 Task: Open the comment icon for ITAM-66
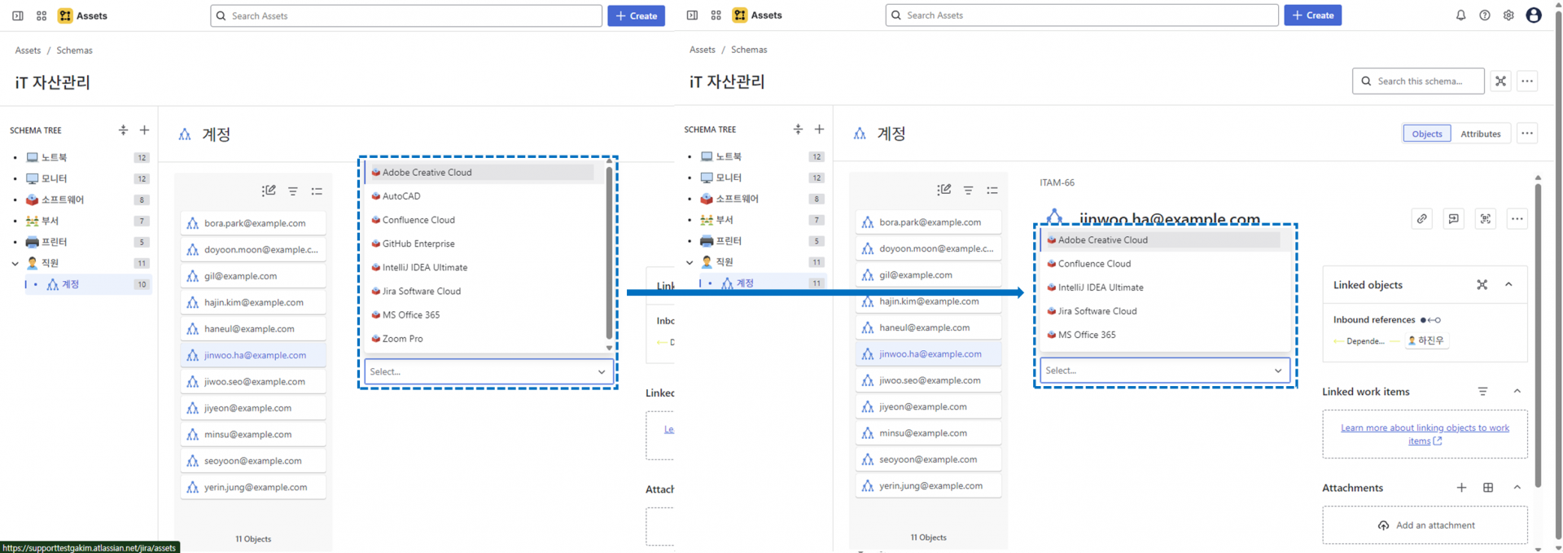[x=1453, y=218]
